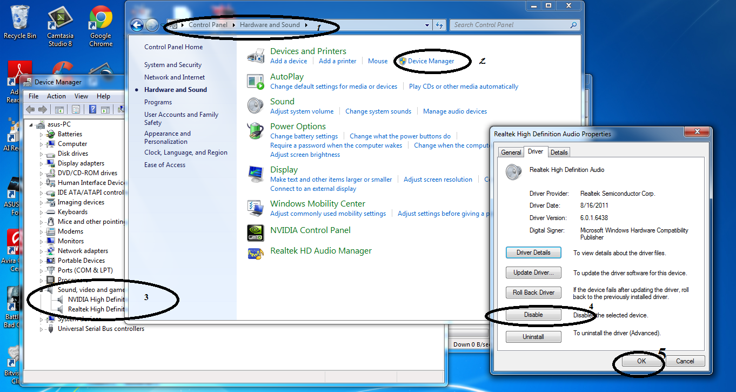Click the NVIDIA Control Panel icon
The image size is (736, 392).
(x=255, y=232)
